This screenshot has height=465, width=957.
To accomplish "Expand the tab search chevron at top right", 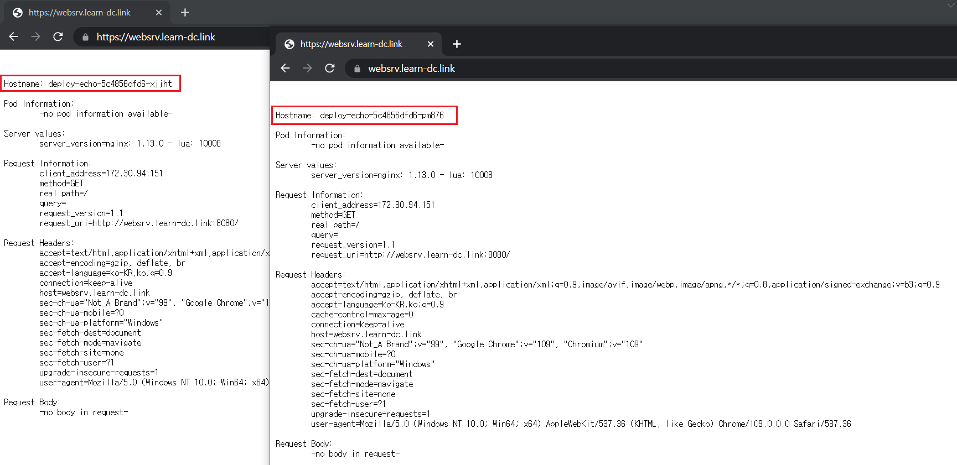I will (950, 6).
